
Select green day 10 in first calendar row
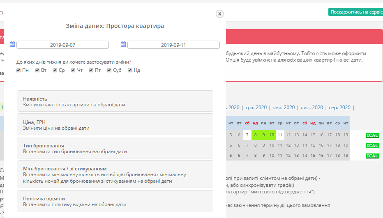click(x=272, y=135)
